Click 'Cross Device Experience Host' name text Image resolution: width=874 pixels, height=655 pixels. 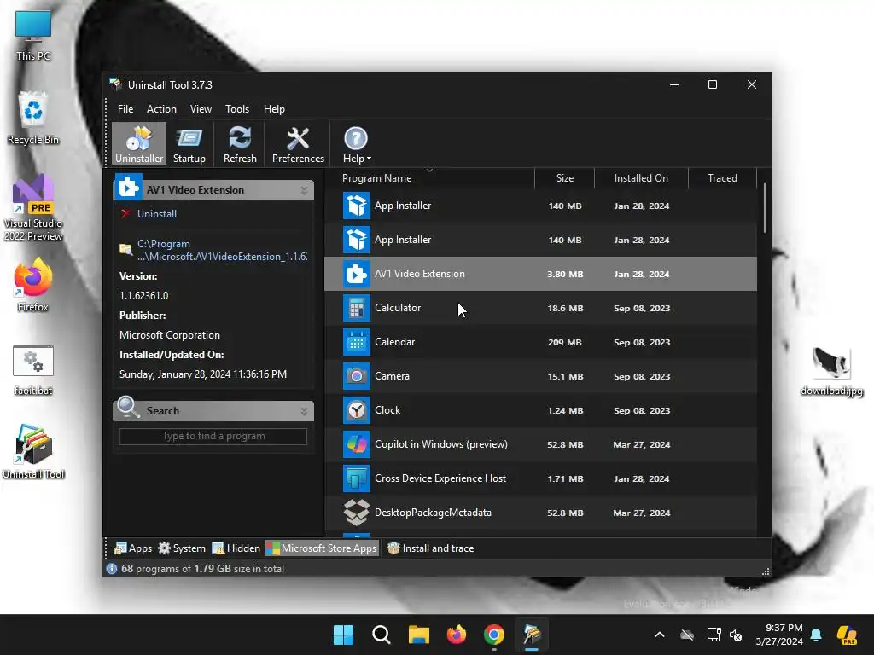[x=440, y=478]
